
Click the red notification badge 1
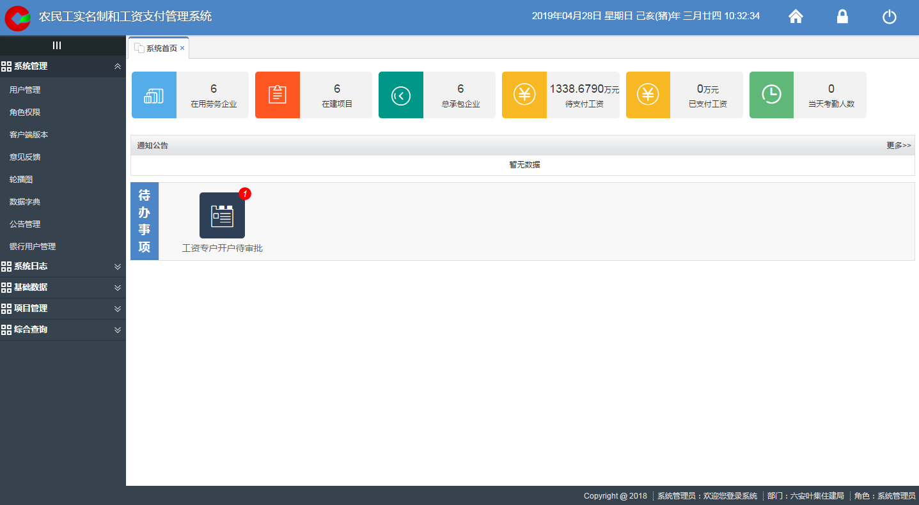pyautogui.click(x=245, y=194)
